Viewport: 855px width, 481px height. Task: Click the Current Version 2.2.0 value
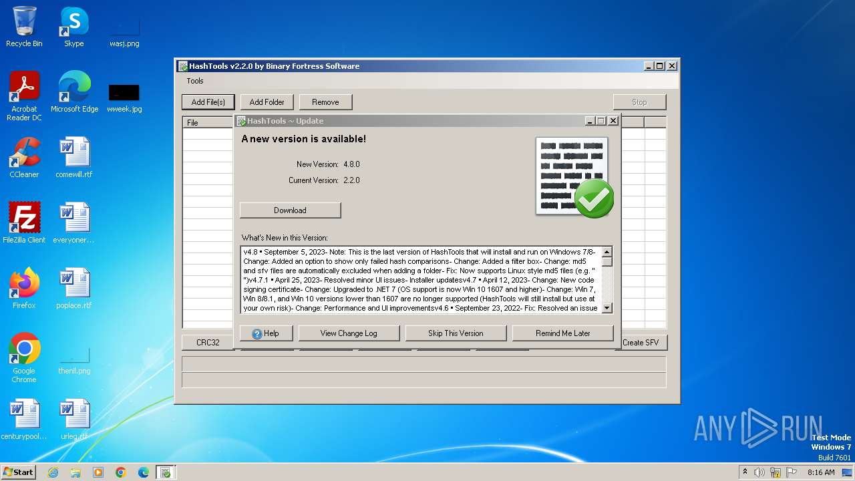[x=352, y=180]
